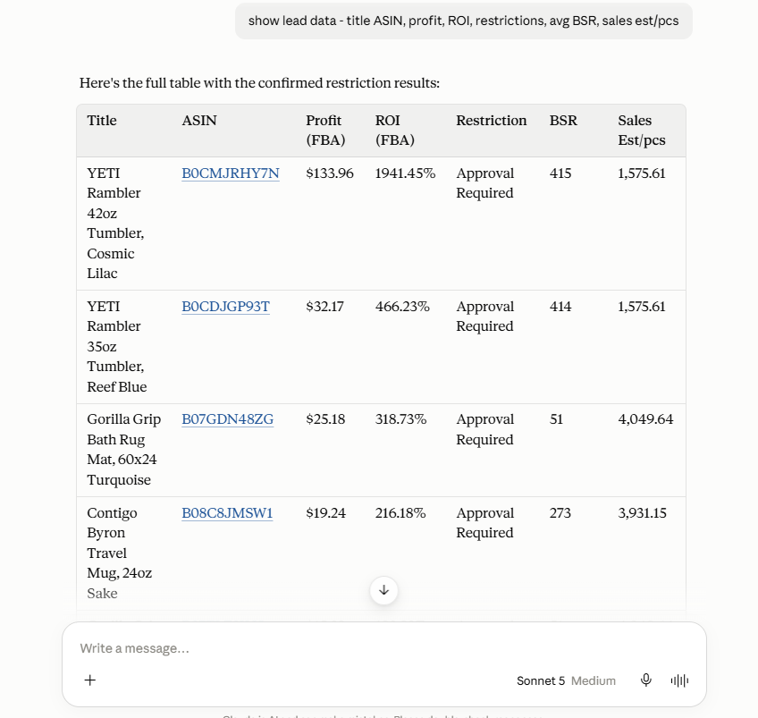Select the 3,931.15 sales estimate cell
758x718 pixels.
pyautogui.click(x=642, y=513)
